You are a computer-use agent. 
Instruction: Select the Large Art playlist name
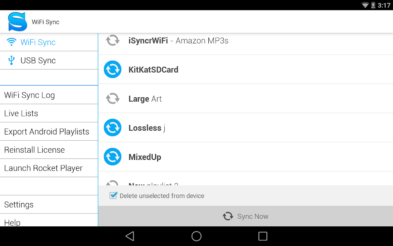tap(145, 99)
